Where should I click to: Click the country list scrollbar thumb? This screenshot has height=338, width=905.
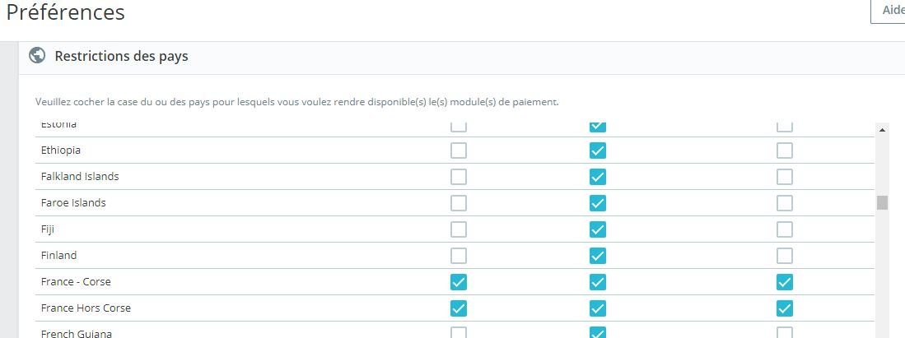tap(882, 202)
